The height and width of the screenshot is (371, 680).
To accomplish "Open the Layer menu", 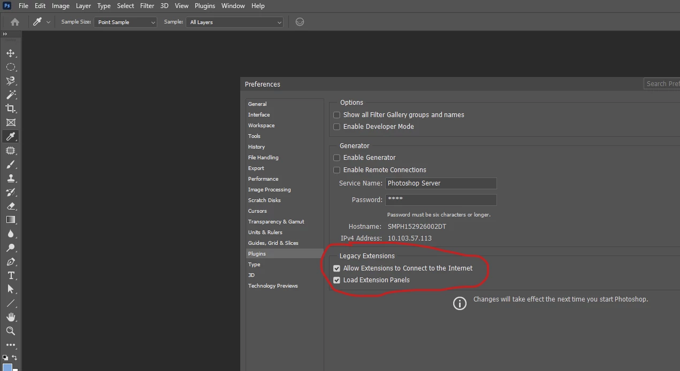I will (x=83, y=6).
